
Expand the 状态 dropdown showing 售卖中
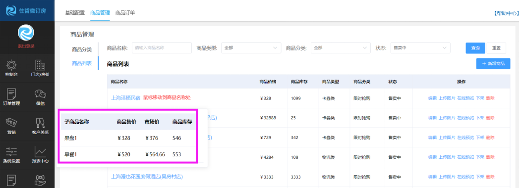420,48
